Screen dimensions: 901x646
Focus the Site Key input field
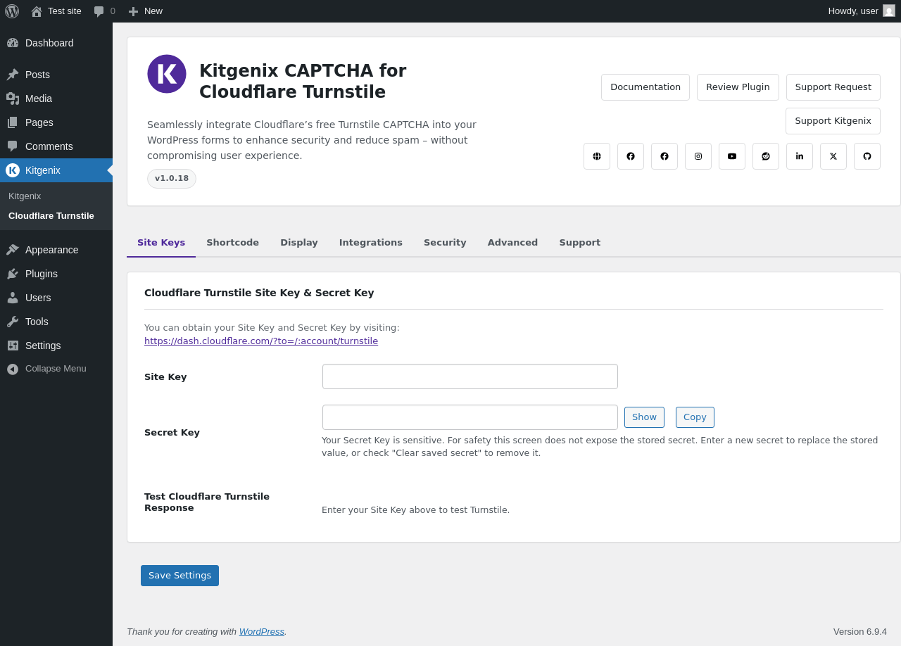(x=470, y=376)
